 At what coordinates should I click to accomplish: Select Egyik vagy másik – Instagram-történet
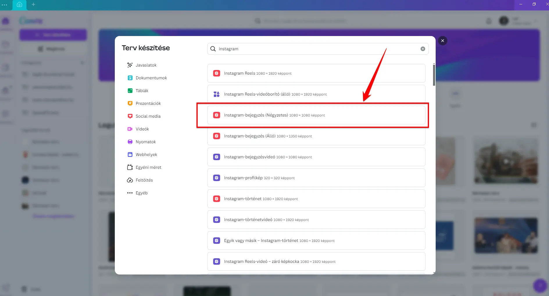tap(316, 241)
